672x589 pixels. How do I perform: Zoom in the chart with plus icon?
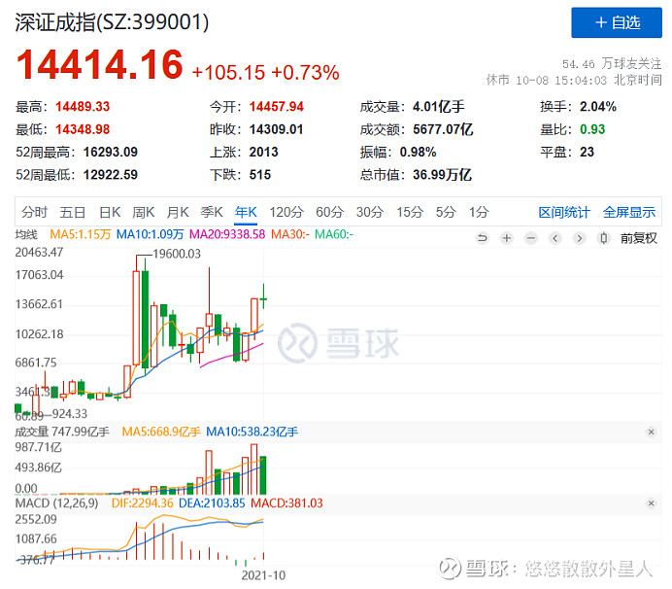(507, 238)
